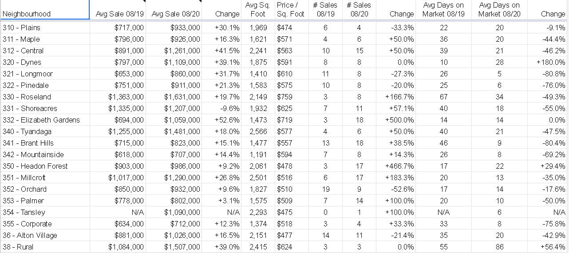Select the Avg Sq. Foot header cell
The image size is (569, 253).
[258, 10]
